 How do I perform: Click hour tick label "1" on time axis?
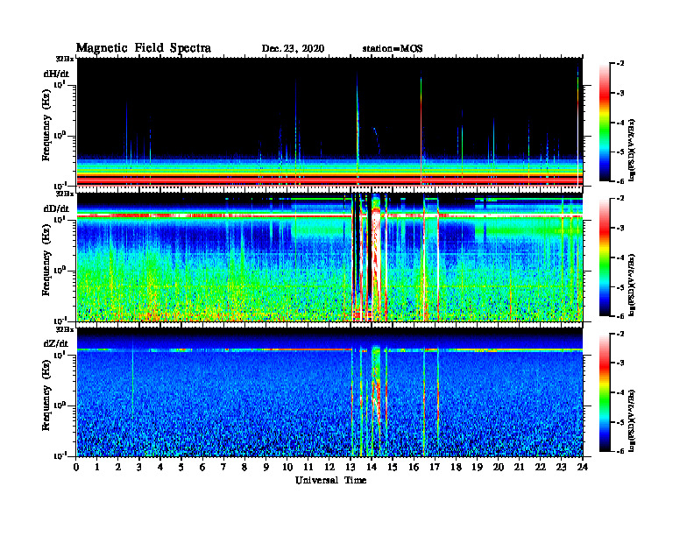(x=97, y=468)
